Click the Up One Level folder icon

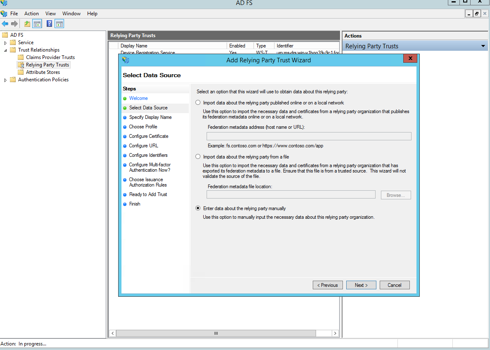tap(27, 24)
